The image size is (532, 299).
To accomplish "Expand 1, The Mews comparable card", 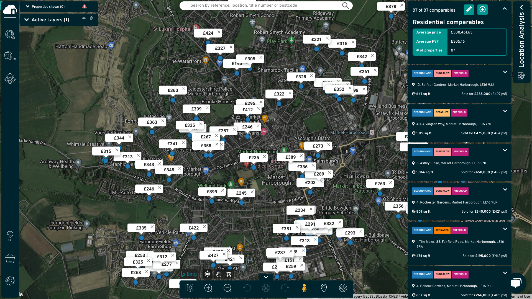I will 505,229.
